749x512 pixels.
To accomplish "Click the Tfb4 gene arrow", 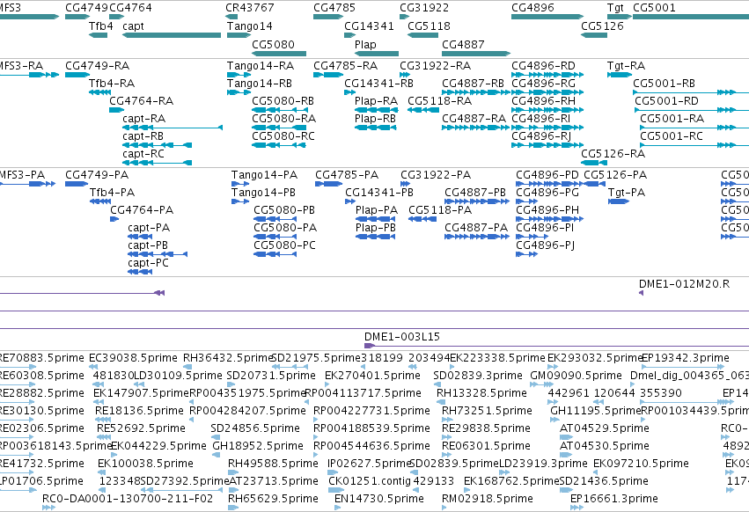I will click(98, 35).
